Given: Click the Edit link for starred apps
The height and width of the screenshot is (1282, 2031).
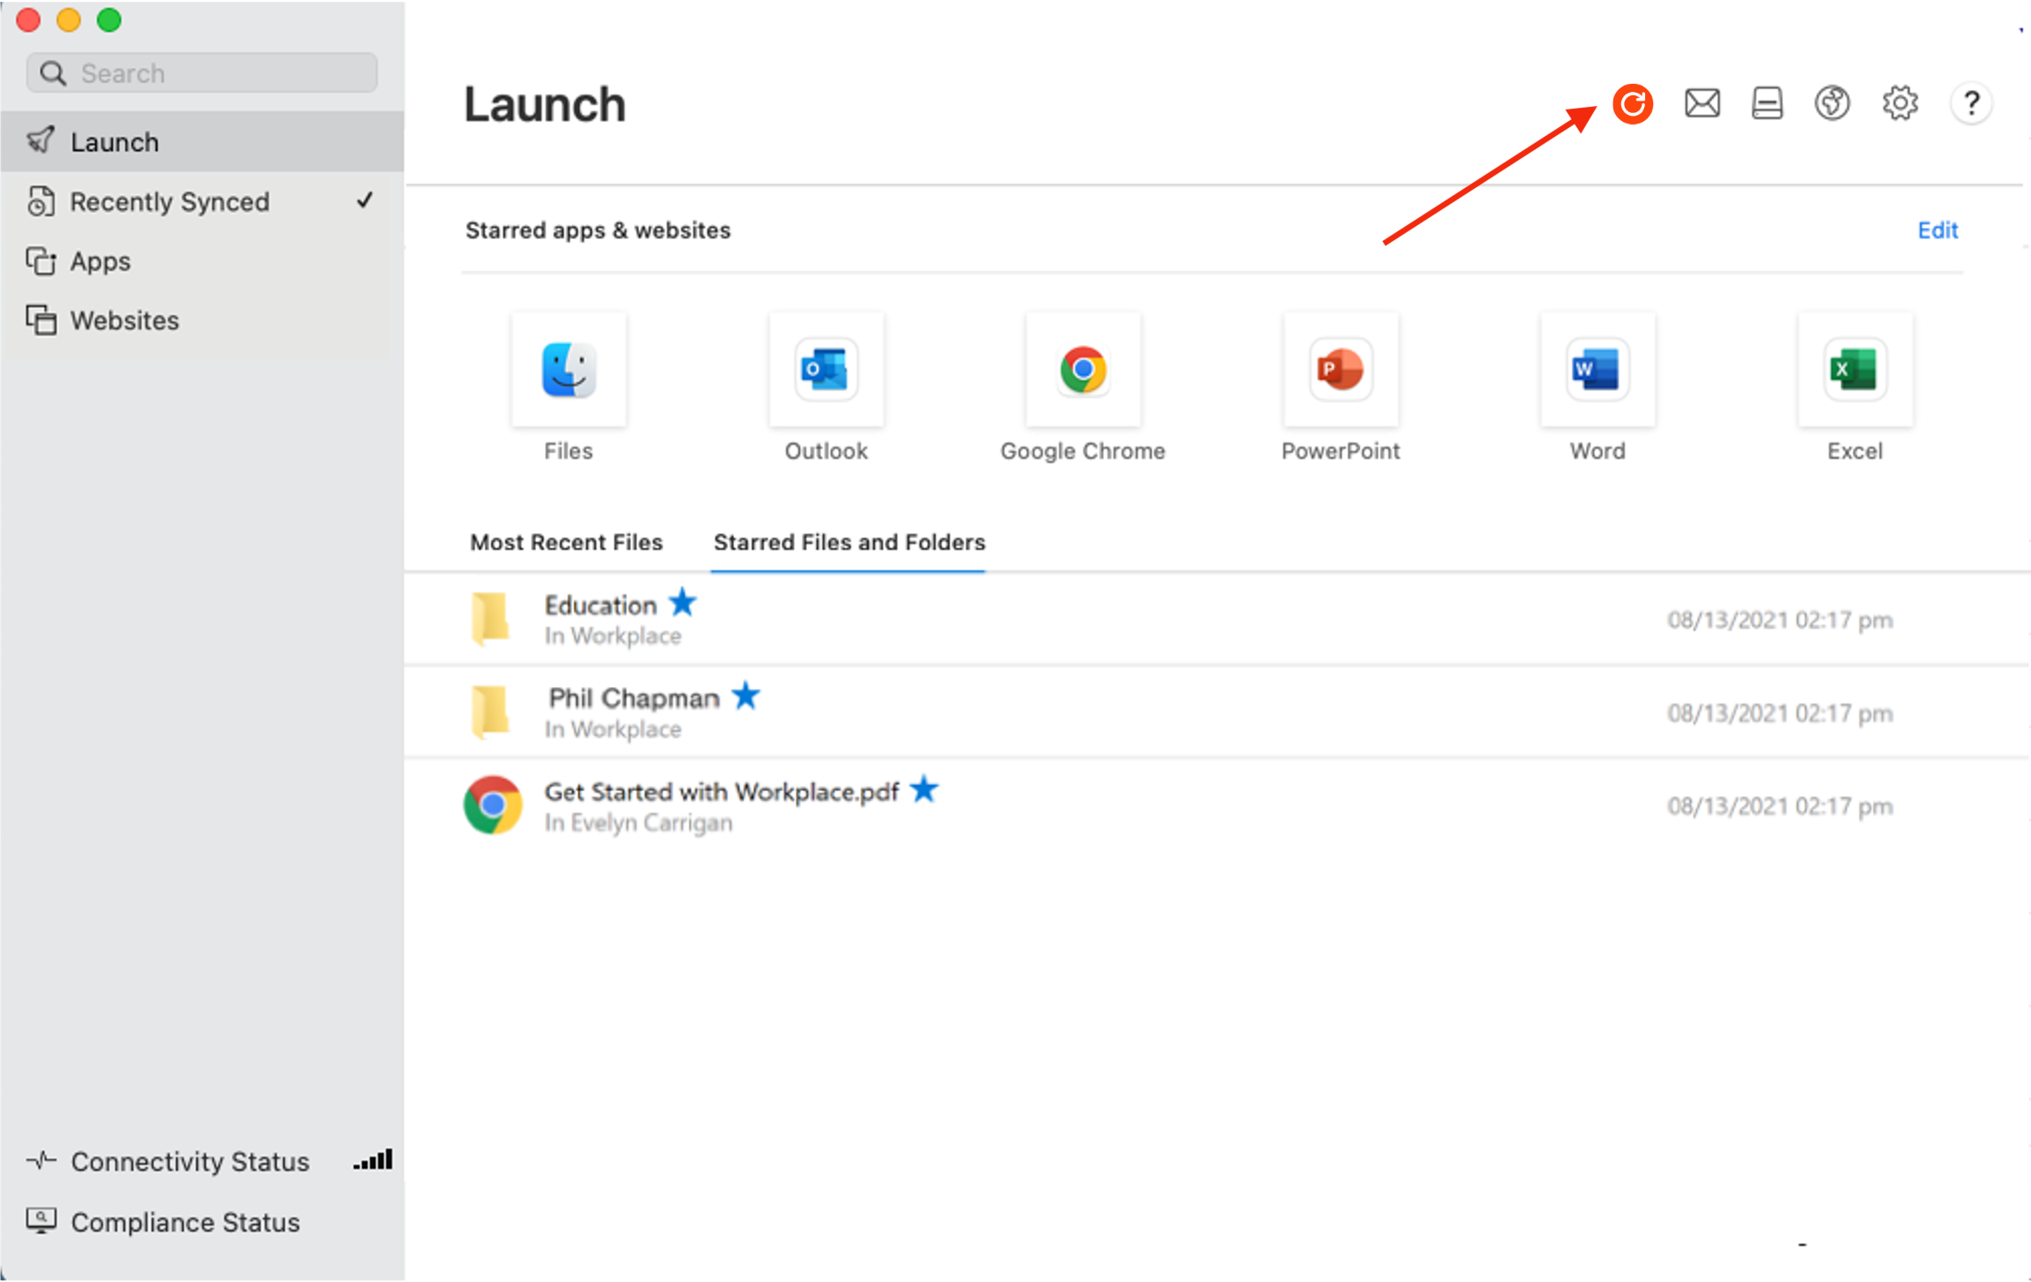Looking at the screenshot, I should pyautogui.click(x=1937, y=230).
